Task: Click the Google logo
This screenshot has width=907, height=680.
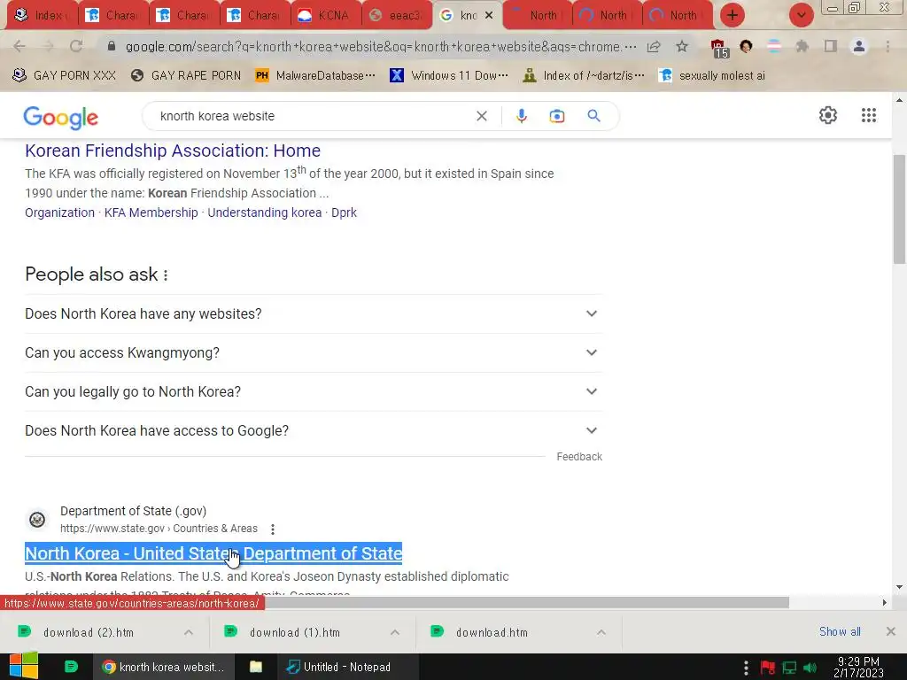Action: 61,118
